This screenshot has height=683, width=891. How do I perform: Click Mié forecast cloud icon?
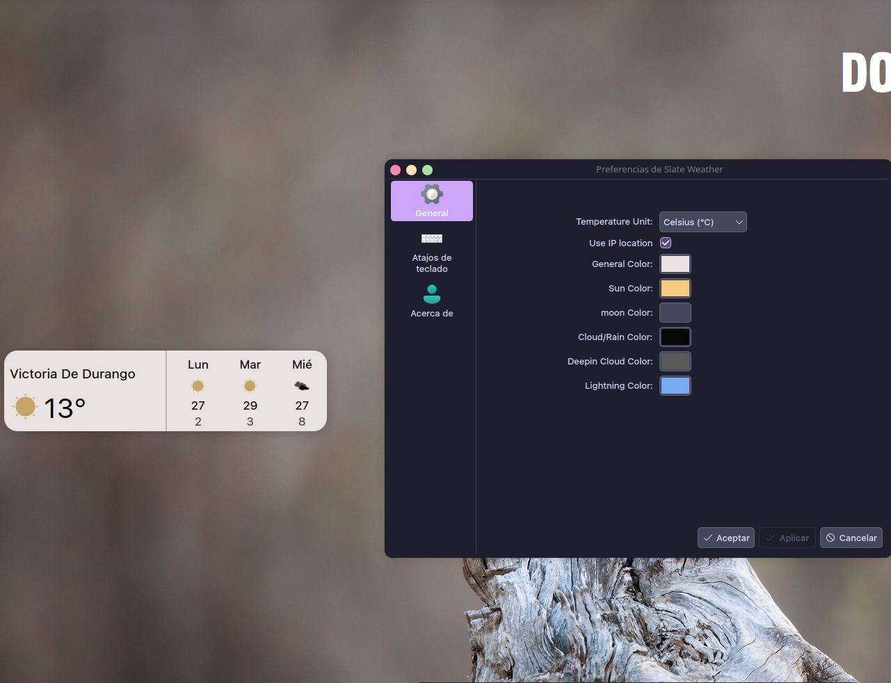302,385
